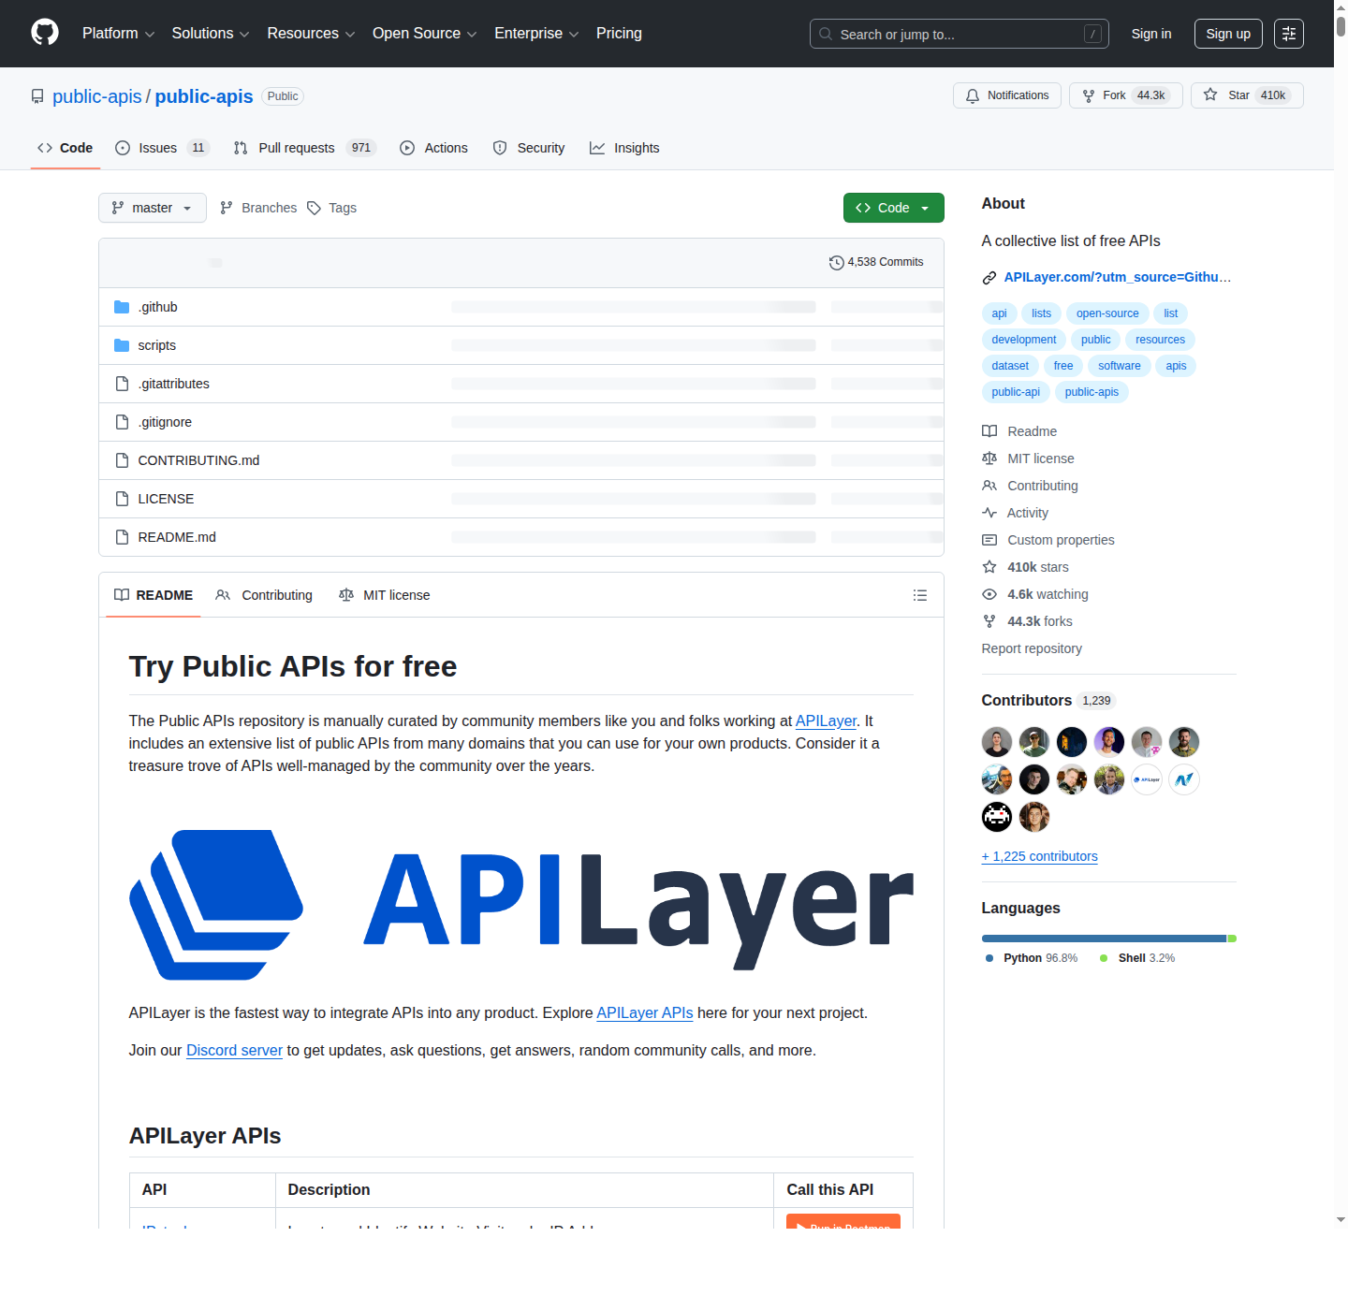This screenshot has height=1310, width=1348.
Task: Select the Security tab shield
Action: (502, 148)
